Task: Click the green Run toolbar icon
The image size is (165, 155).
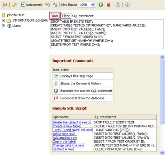Action: [101, 5]
